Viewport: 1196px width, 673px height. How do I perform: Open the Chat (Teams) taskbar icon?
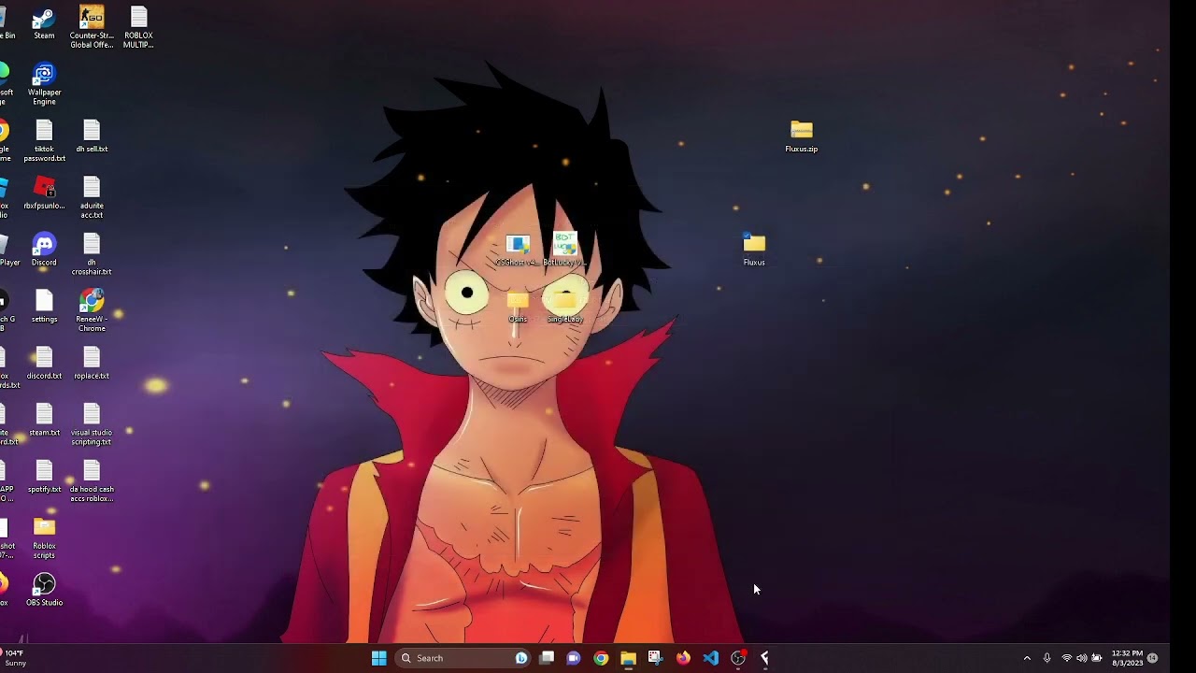tap(574, 658)
